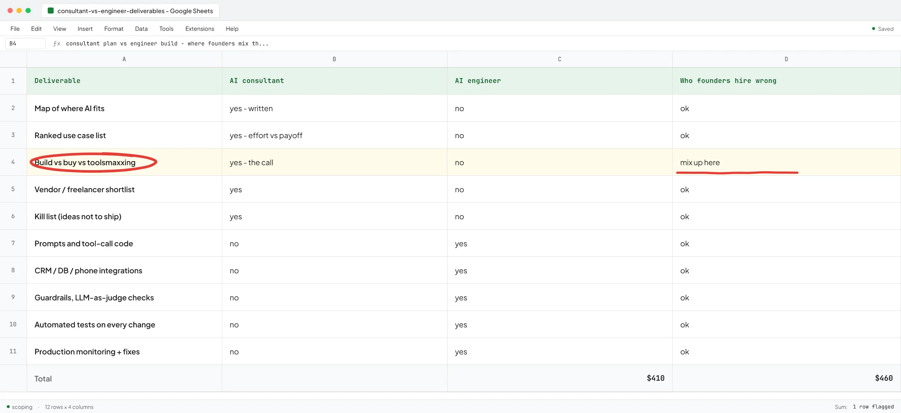
Task: Open the File menu
Action: click(15, 29)
